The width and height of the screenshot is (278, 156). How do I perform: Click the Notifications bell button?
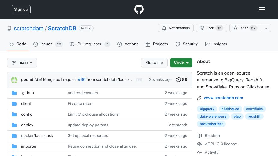(x=176, y=28)
